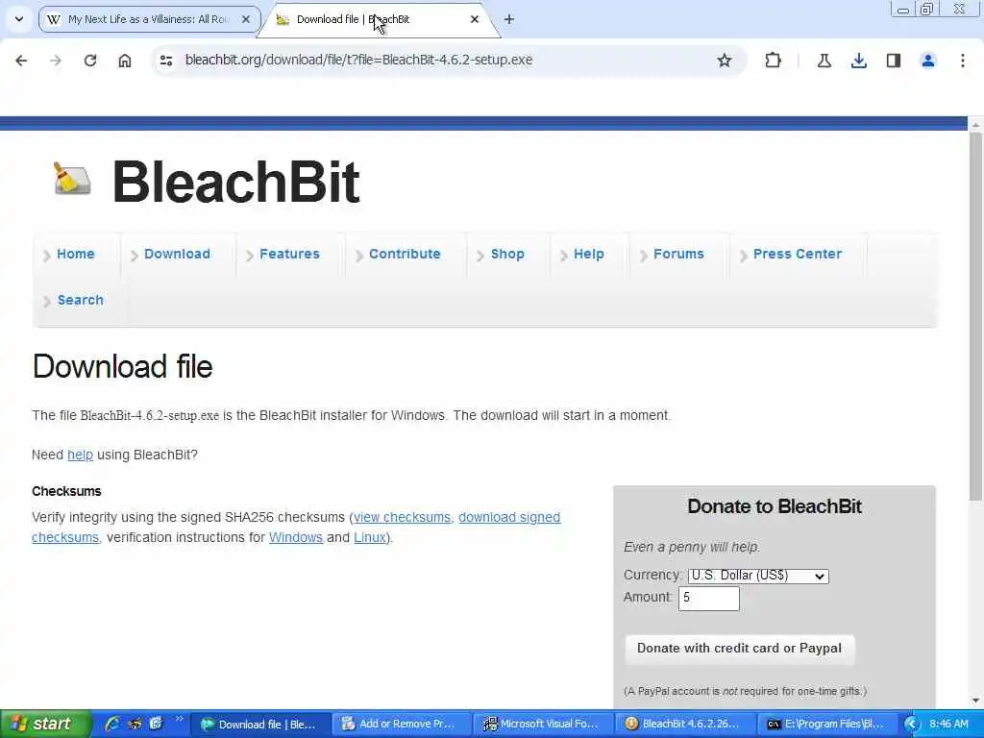Open Linux verification instructions link
The image size is (984, 738).
click(370, 538)
